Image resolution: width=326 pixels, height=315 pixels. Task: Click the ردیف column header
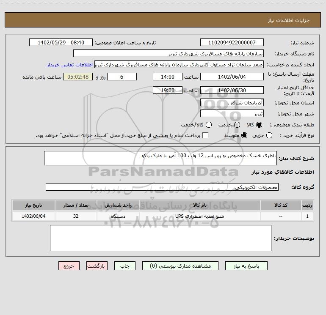(x=307, y=205)
